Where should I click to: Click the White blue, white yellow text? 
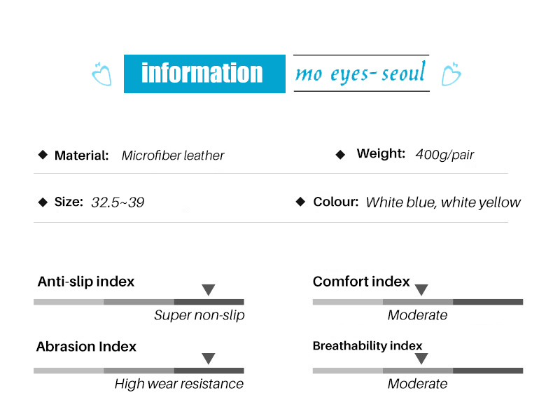pyautogui.click(x=443, y=202)
